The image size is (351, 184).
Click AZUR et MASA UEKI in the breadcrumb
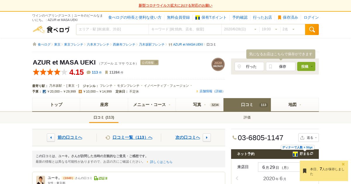click(x=188, y=44)
